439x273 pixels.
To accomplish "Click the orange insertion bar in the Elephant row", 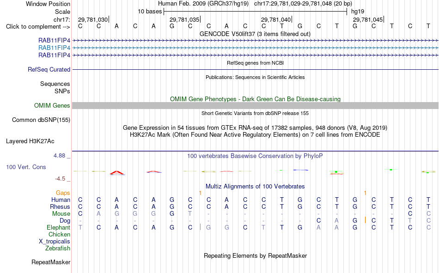I will pyautogui.click(x=200, y=227).
